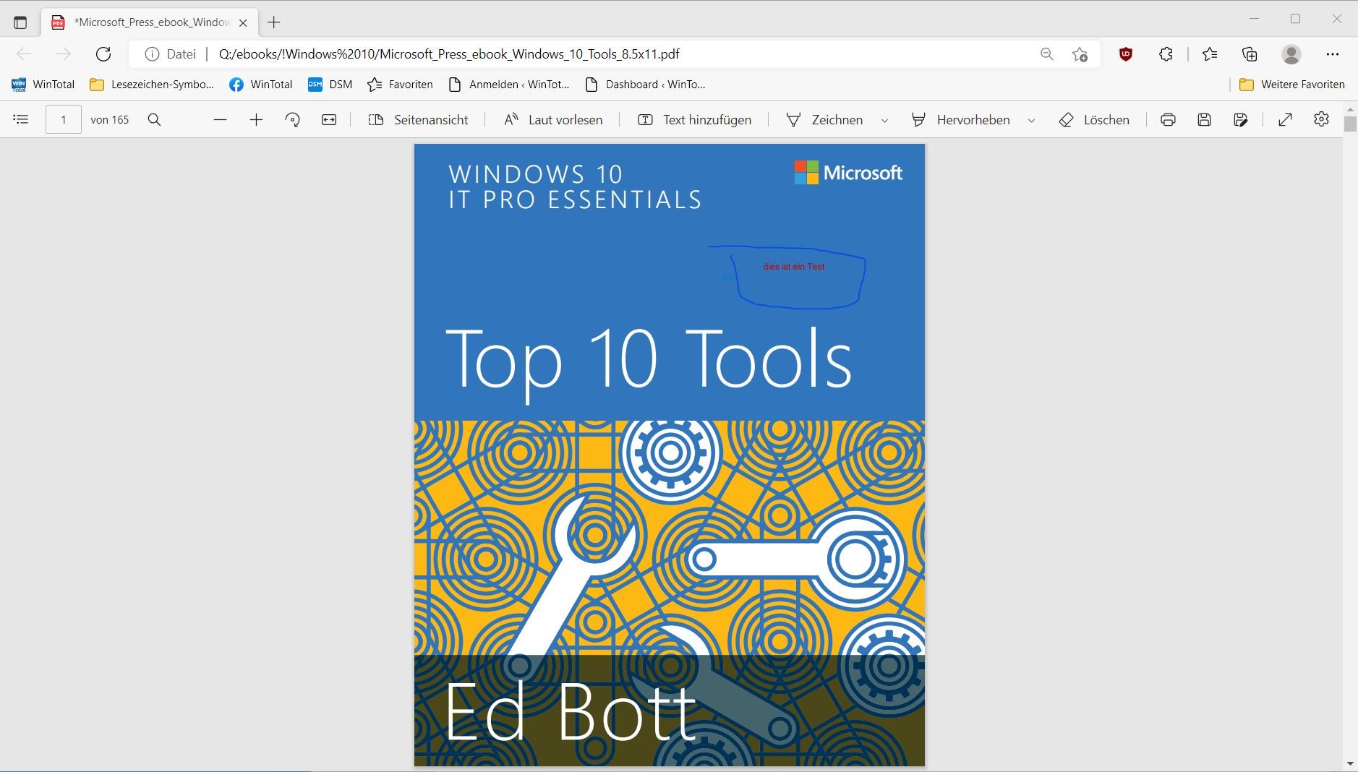This screenshot has width=1358, height=772.
Task: Click the Text hinzufügen button
Action: point(694,119)
